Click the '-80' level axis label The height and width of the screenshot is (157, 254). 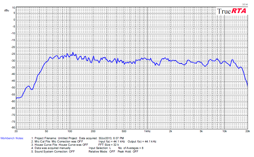(13, 127)
